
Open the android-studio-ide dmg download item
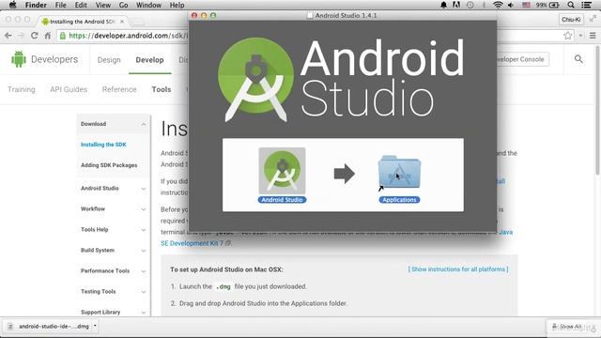coord(49,326)
